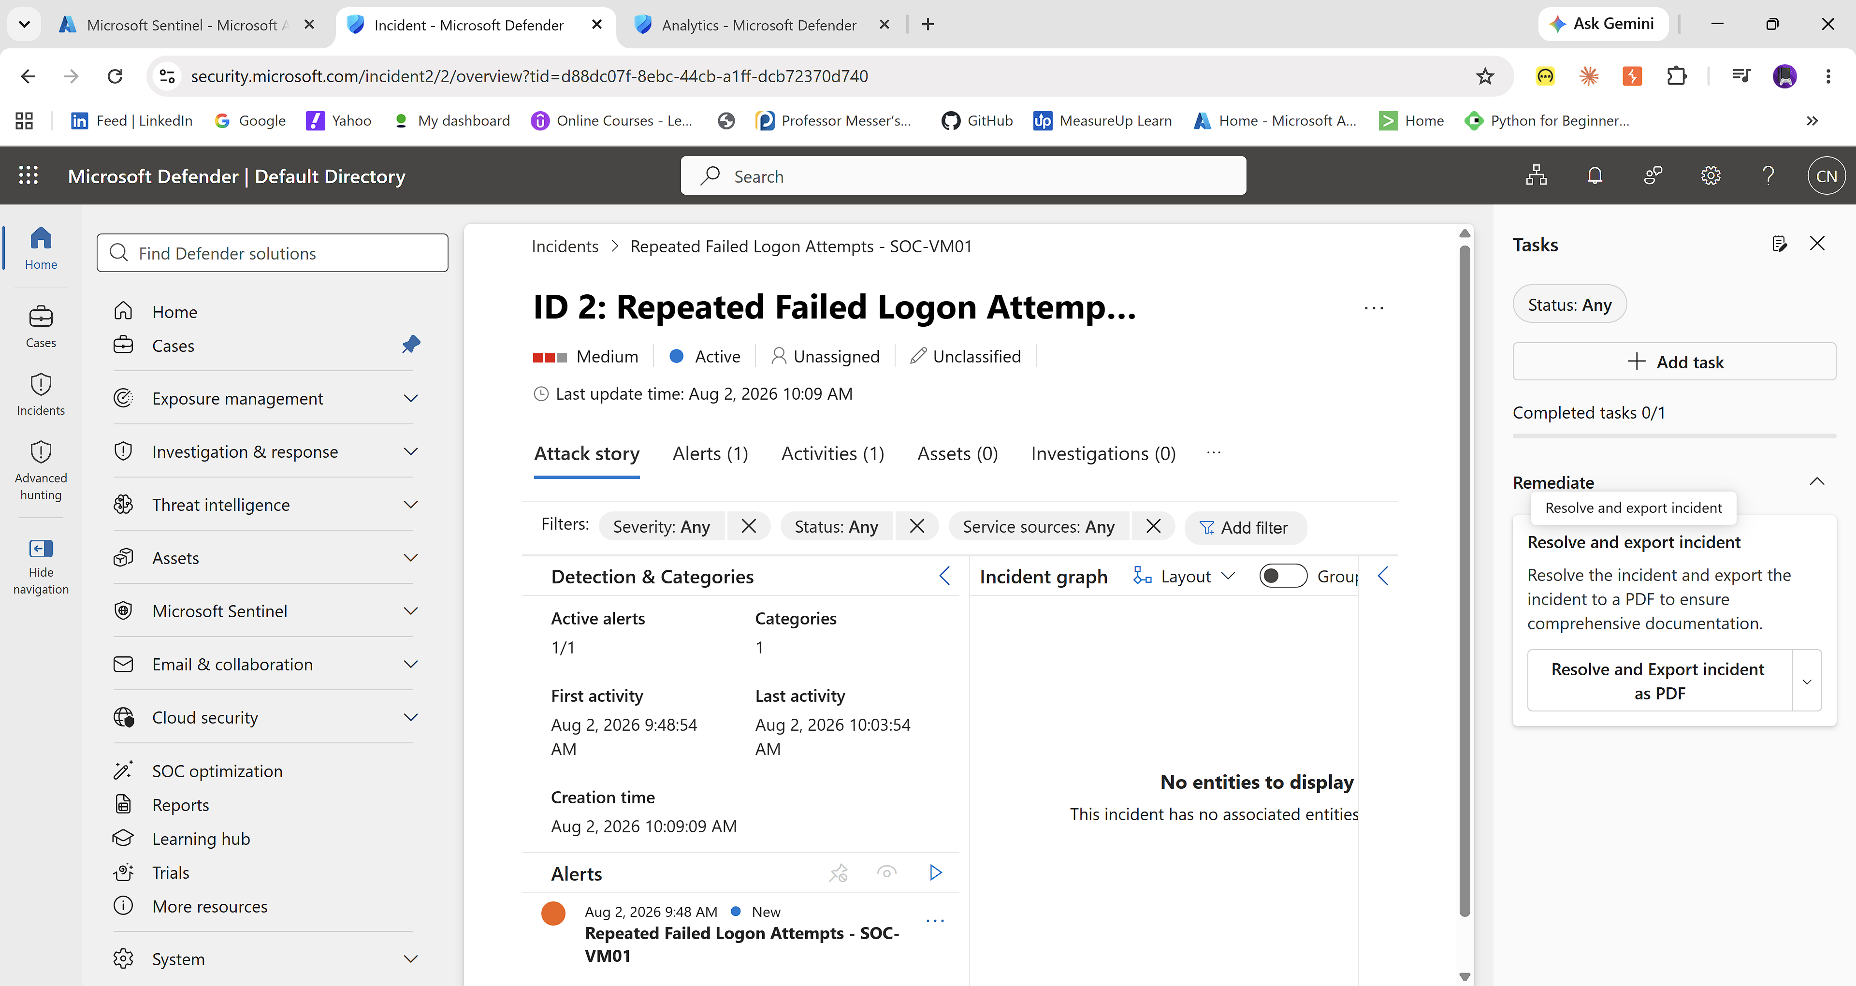Screen dimensions: 1856x986
Task: Click the Find Defender solutions field
Action: 272,253
